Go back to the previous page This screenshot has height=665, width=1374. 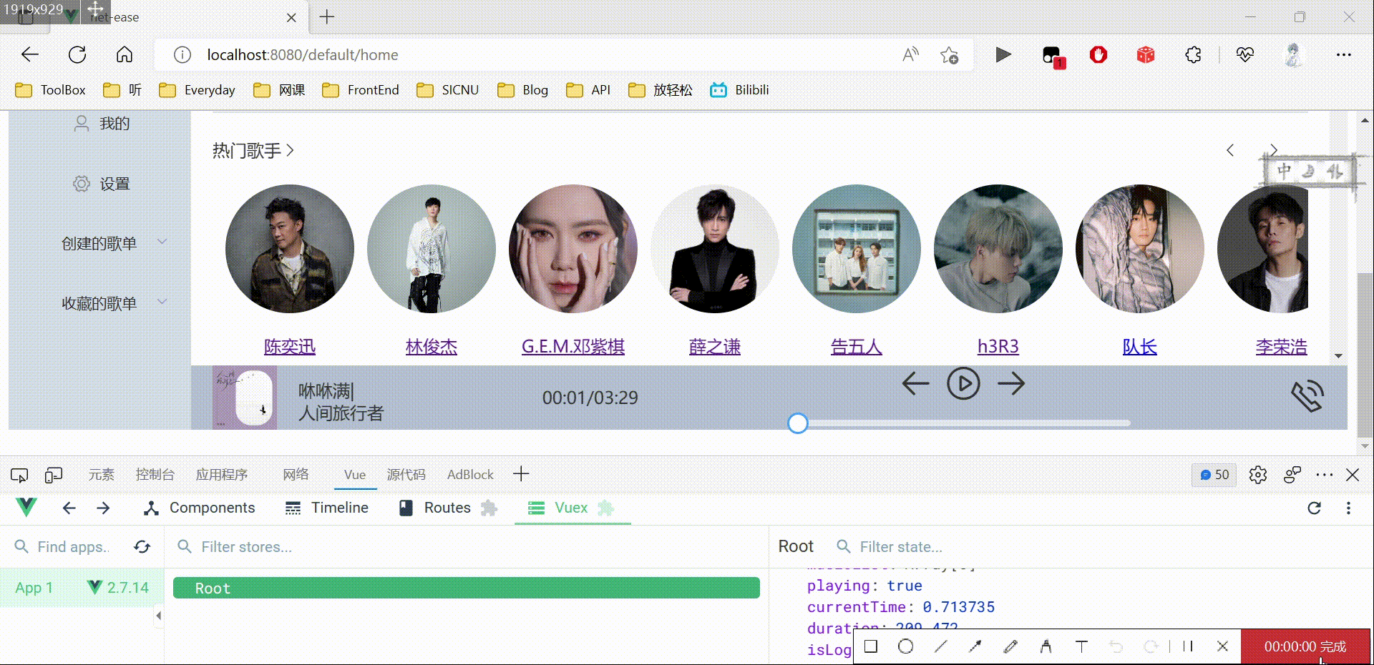click(30, 54)
